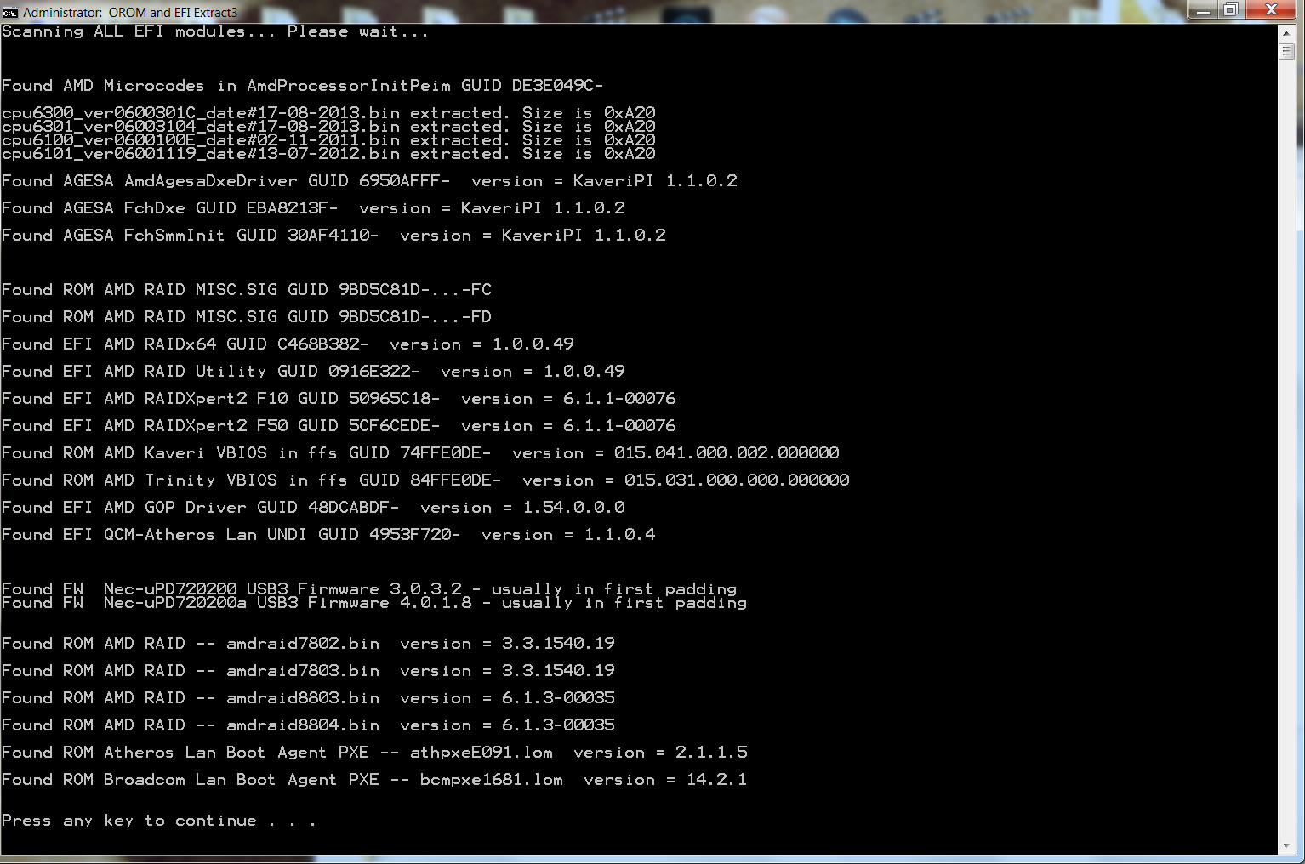Click the cpu6101_ver06001119 extracted line
Screen dimensions: 1305x864
[328, 153]
